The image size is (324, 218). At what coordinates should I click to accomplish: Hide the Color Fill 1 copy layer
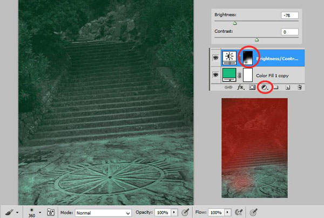[215, 75]
